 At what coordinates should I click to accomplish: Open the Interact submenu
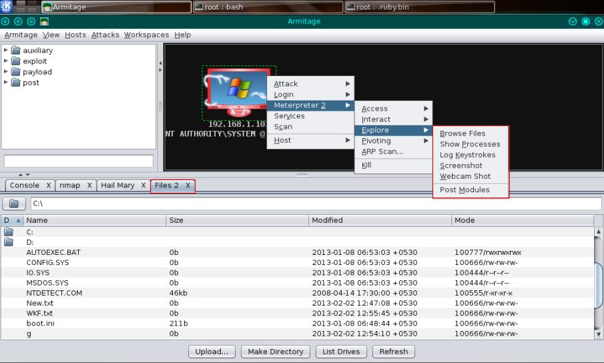point(393,119)
